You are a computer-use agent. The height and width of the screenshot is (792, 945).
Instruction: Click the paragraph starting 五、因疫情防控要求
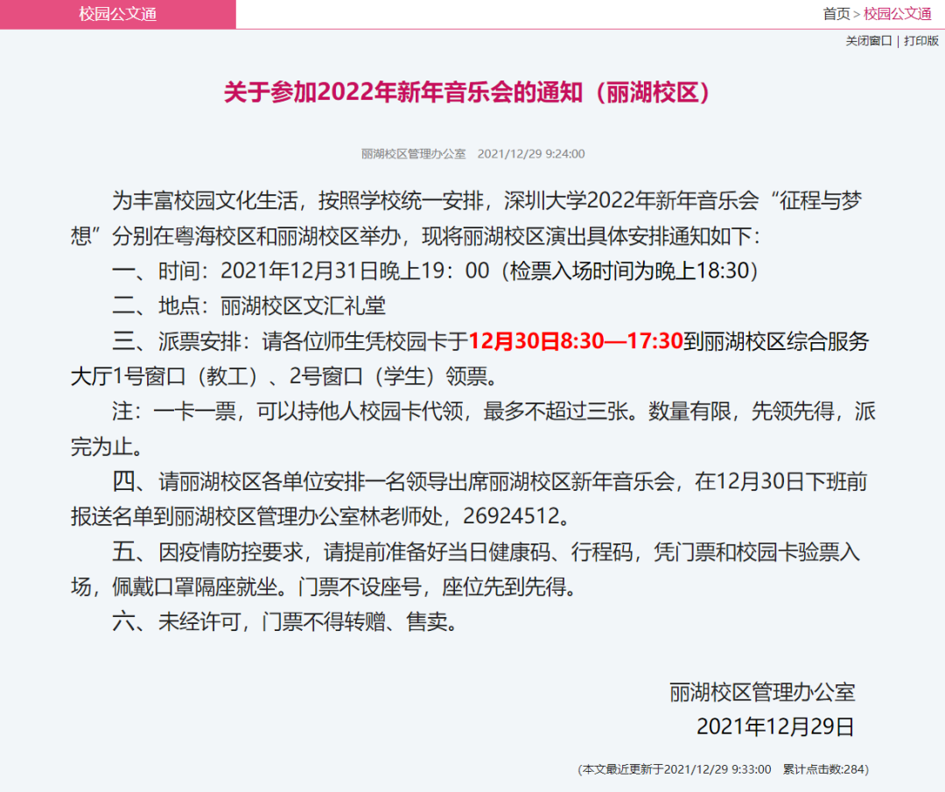(x=465, y=569)
